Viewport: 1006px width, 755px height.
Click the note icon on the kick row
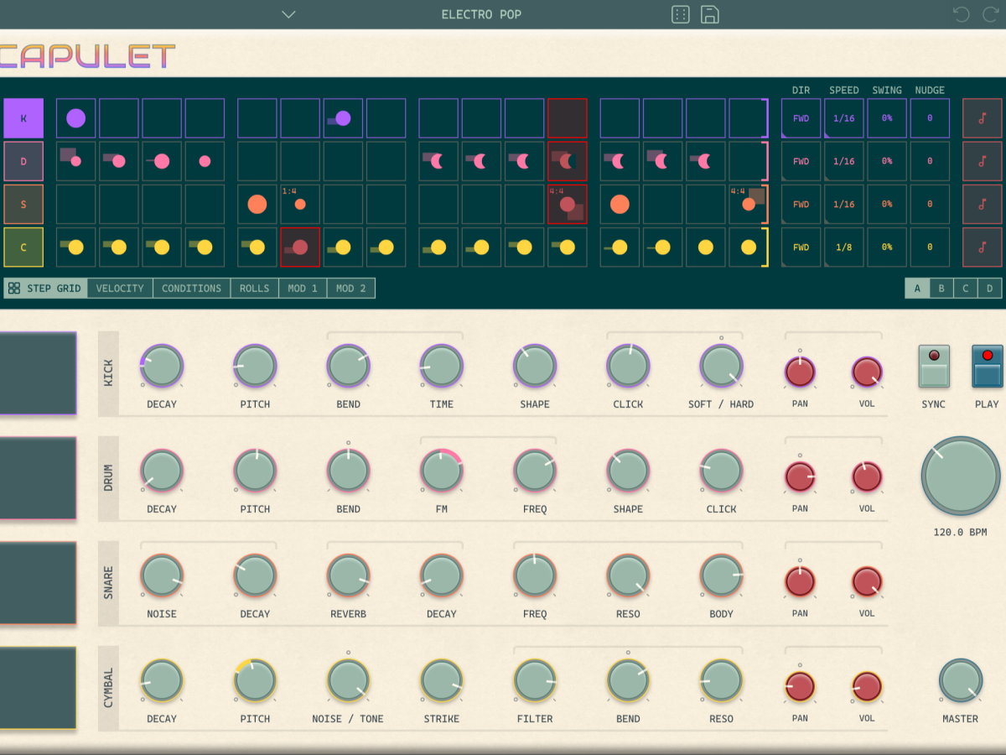pos(983,118)
